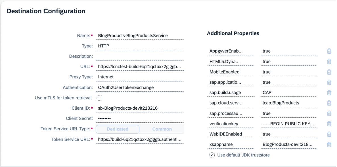This screenshot has height=167, width=337.
Task: Select the Dedicated token service URL type
Action: [x=117, y=129]
